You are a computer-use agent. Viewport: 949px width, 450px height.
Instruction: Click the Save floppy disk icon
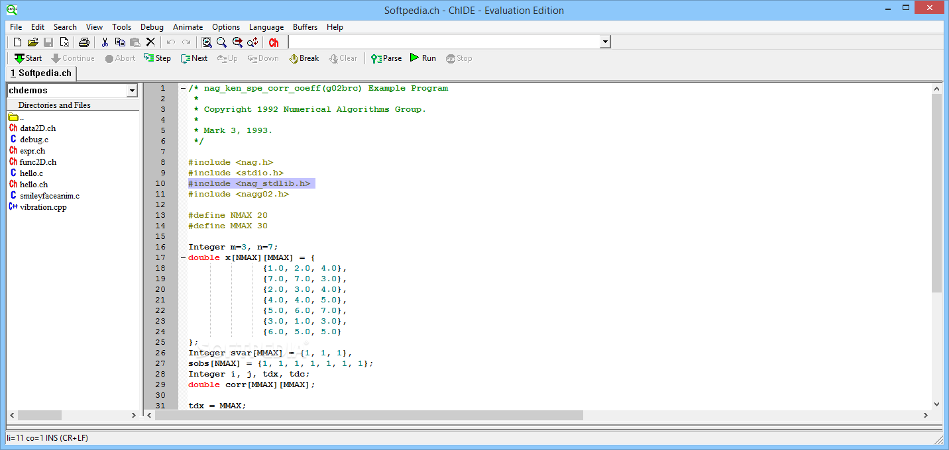48,42
